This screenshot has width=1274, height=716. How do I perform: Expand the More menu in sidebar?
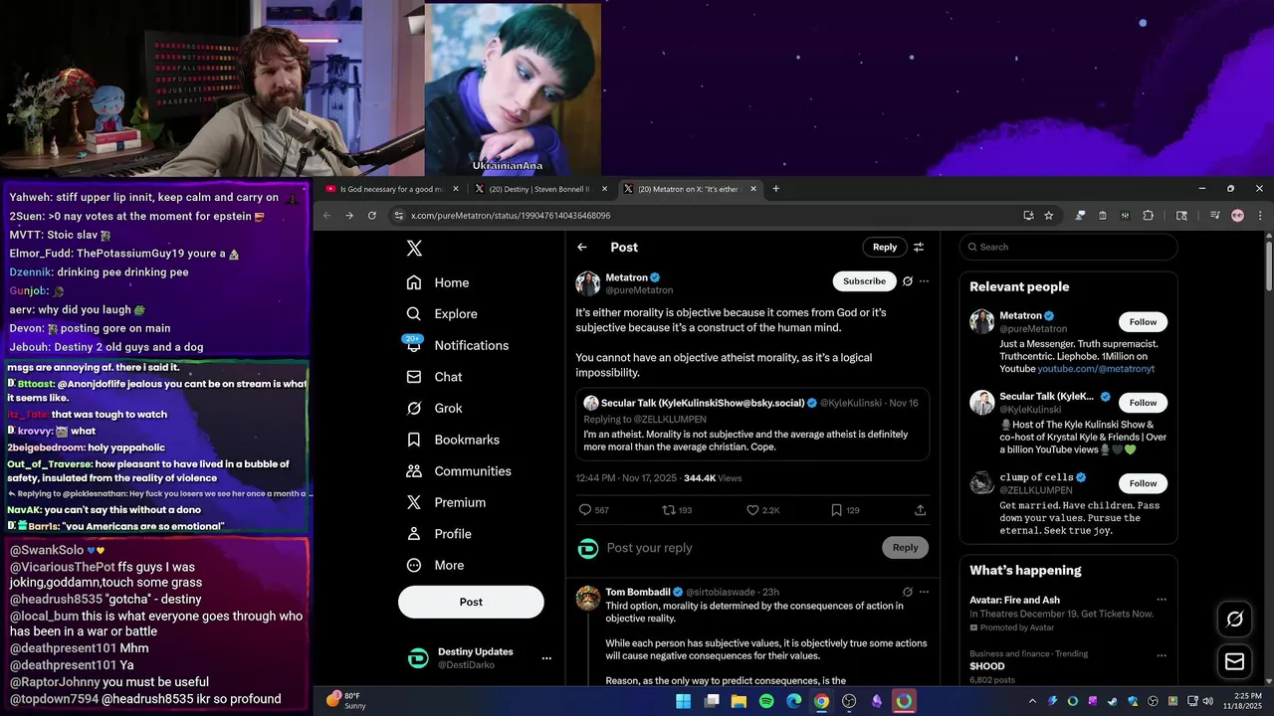[436, 565]
